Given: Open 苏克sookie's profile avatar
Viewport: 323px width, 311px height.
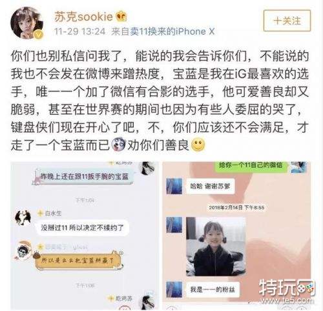Looking at the screenshot, I should [x=27, y=23].
